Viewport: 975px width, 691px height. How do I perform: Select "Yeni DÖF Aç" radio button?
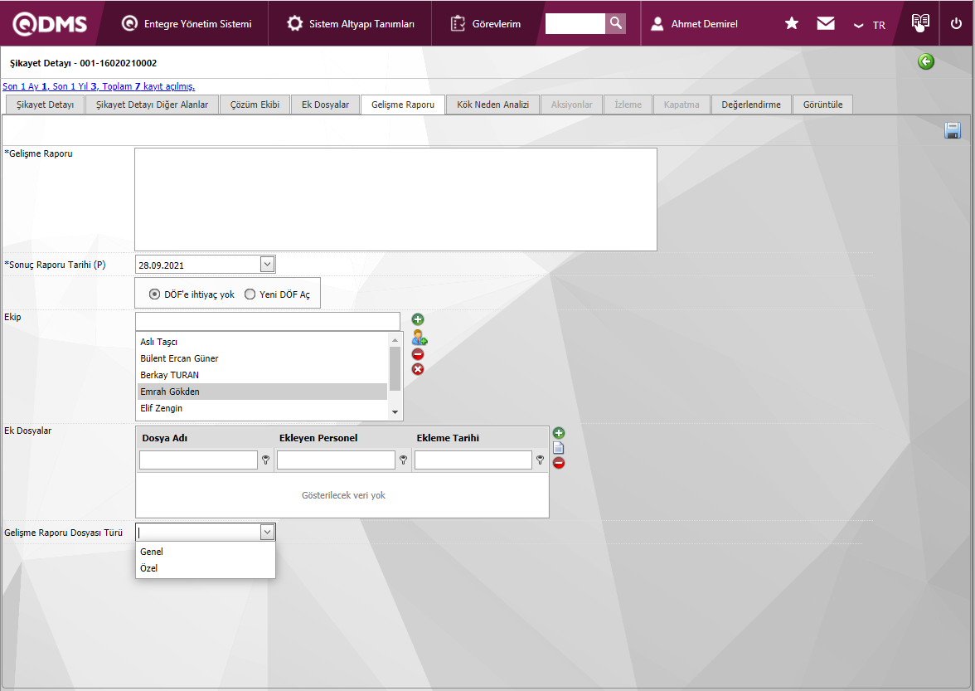(250, 294)
